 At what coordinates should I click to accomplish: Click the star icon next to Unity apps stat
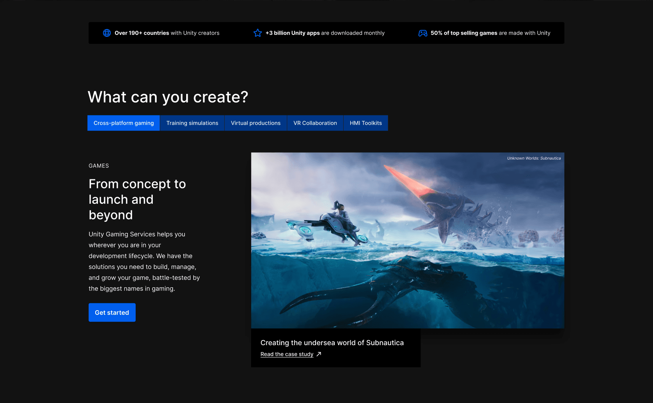click(257, 33)
